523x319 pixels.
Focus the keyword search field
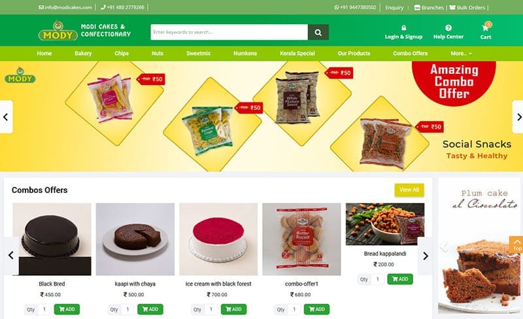229,32
